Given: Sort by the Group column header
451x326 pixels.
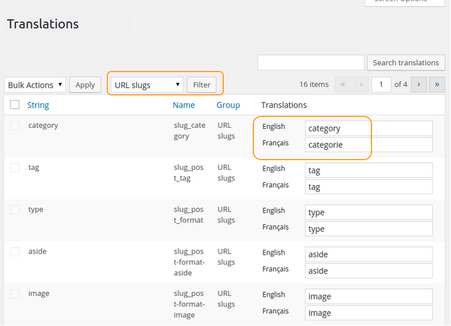Looking at the screenshot, I should 228,105.
